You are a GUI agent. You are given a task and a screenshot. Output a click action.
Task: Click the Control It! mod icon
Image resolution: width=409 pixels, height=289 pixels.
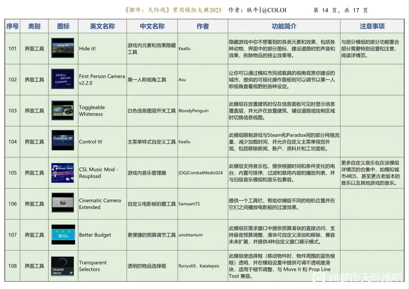pyautogui.click(x=63, y=140)
